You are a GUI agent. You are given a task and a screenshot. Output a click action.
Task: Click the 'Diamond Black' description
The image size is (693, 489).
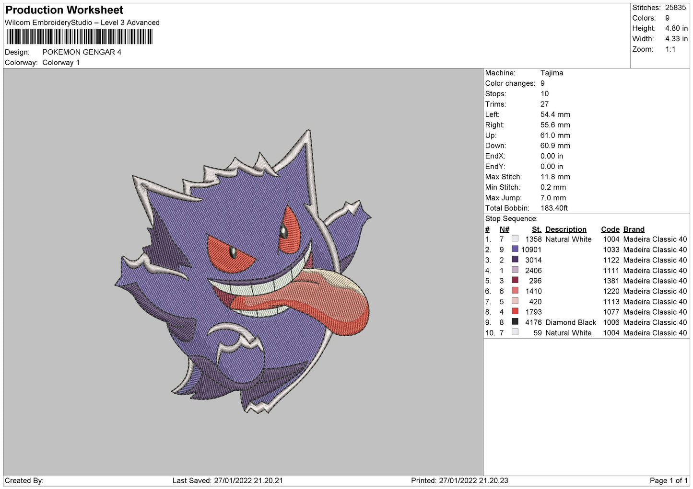tap(571, 322)
